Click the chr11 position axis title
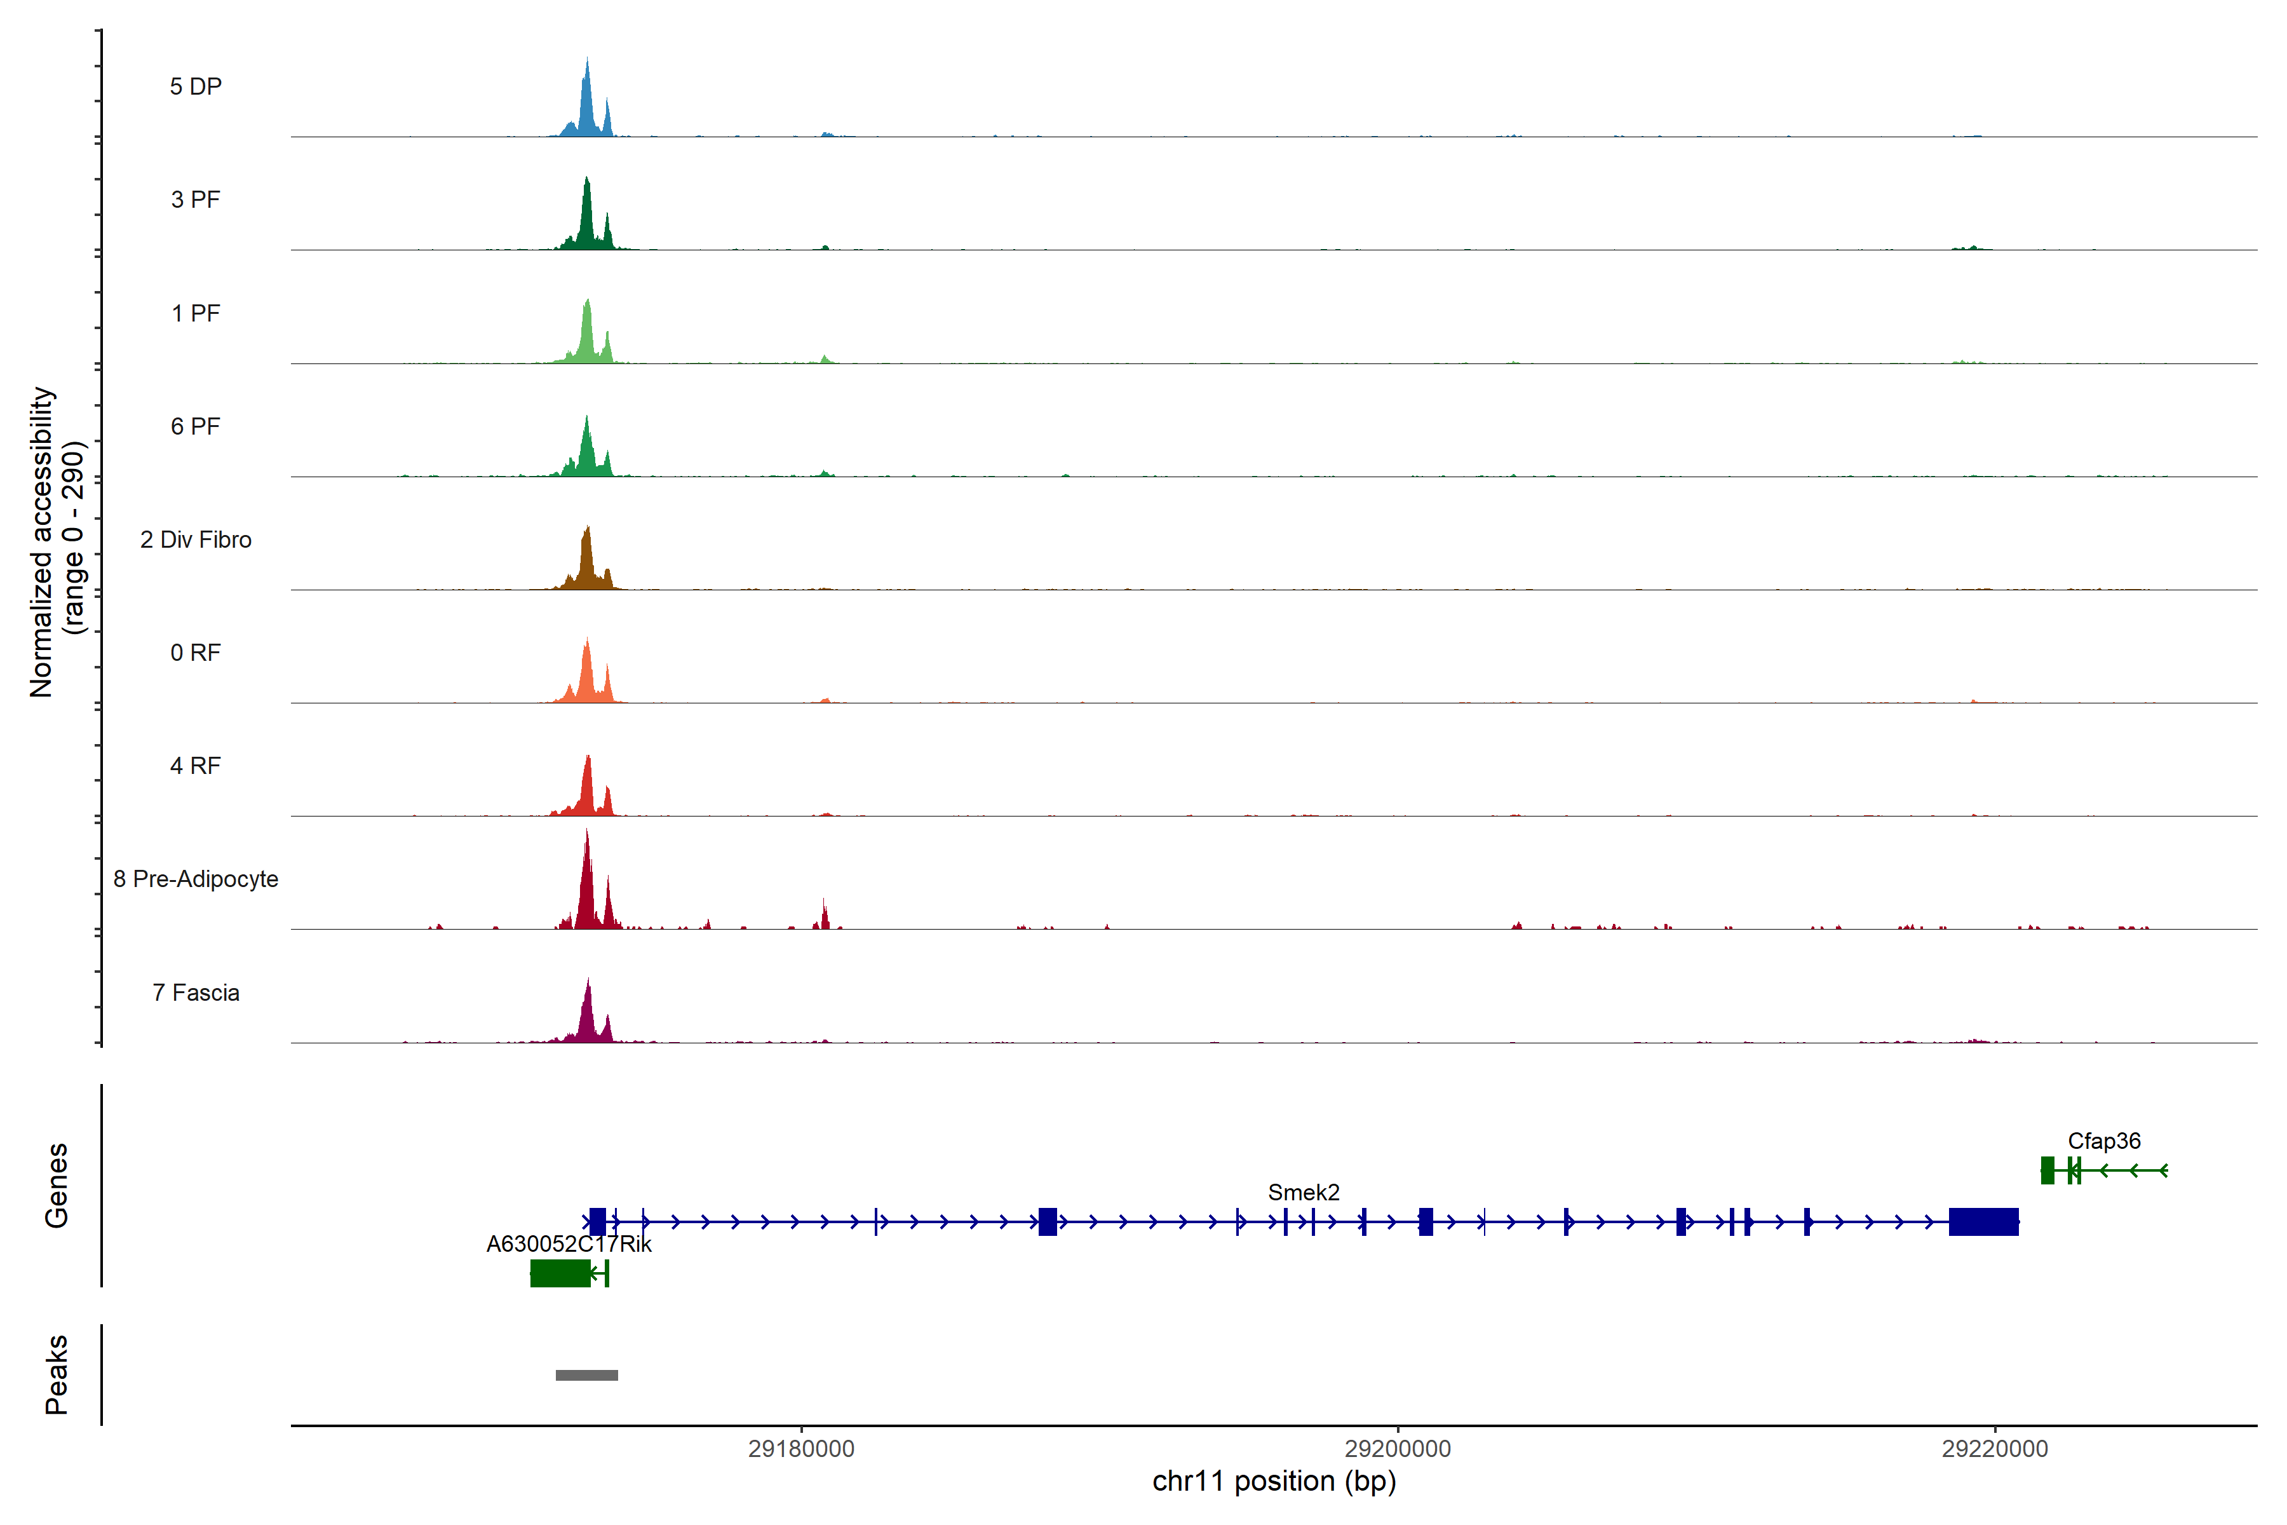The image size is (2287, 1525). (x=1274, y=1481)
